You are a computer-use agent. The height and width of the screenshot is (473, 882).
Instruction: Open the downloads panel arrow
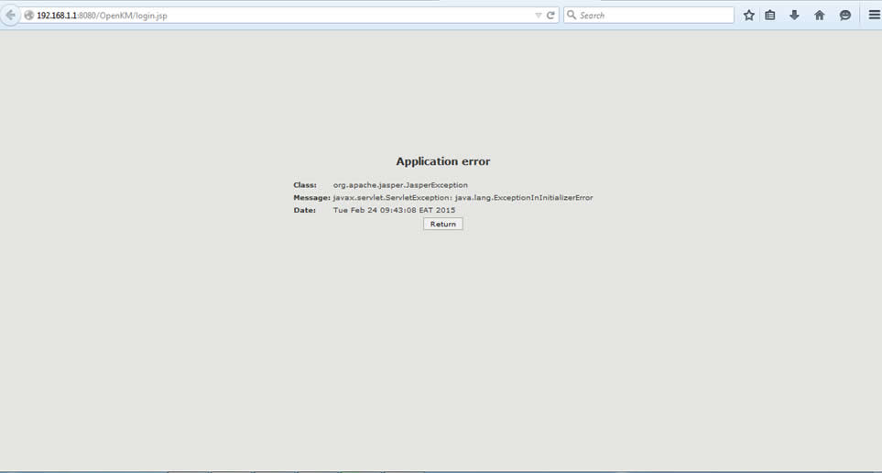point(794,16)
